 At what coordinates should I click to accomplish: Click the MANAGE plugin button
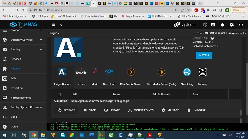pyautogui.click(x=170, y=110)
